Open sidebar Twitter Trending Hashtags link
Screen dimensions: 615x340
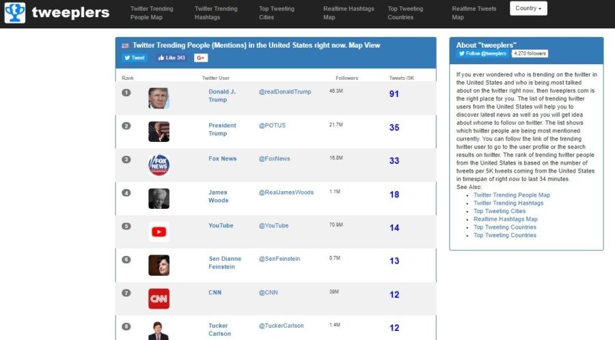tap(508, 203)
